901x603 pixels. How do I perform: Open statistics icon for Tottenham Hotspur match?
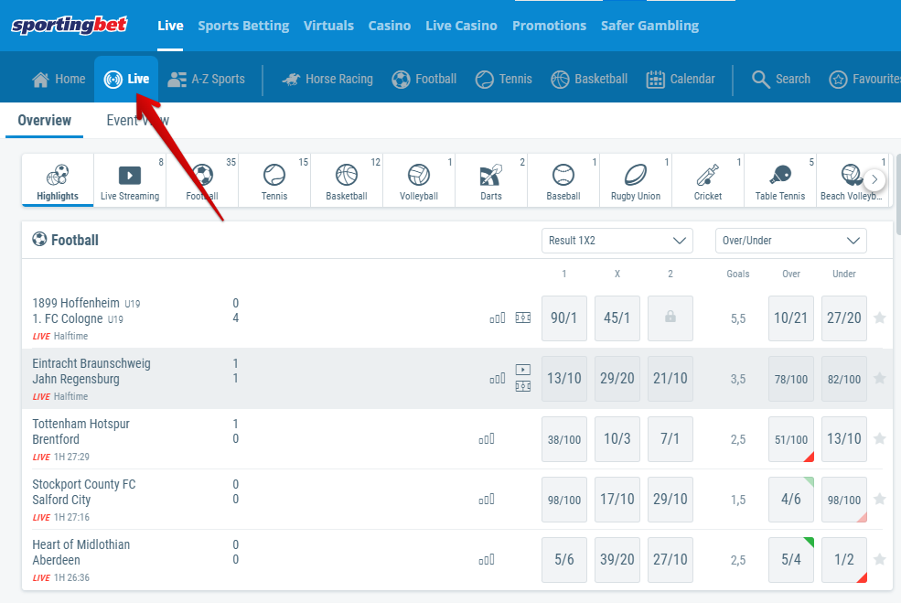point(487,439)
